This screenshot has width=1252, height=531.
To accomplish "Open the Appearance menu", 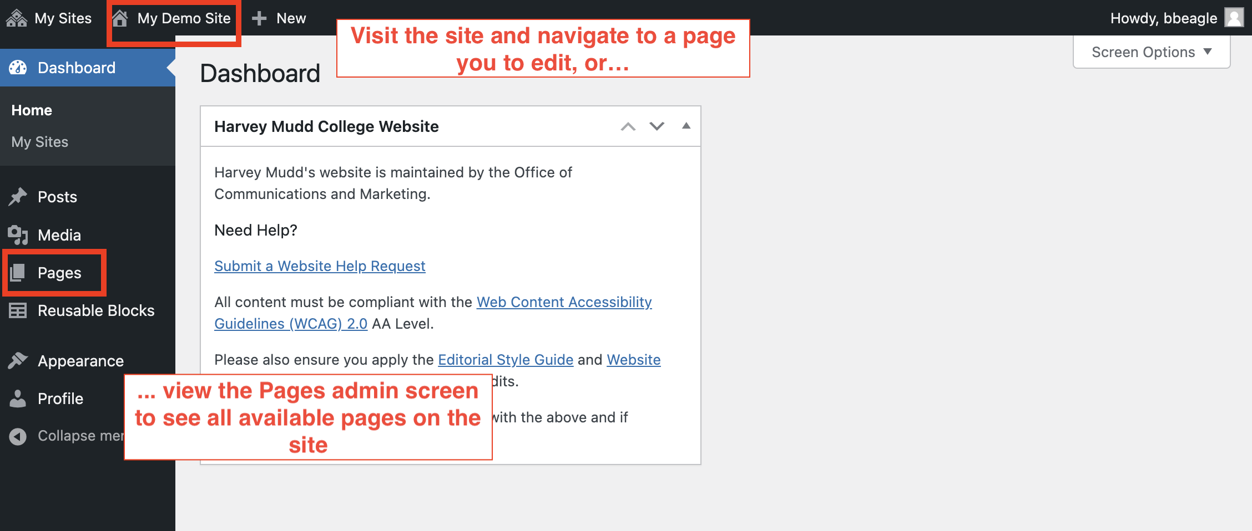I will (x=80, y=361).
